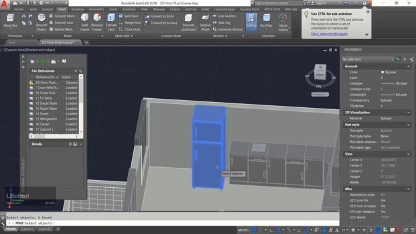
Task: Click the green Refresh icon in External References
Action: click(x=43, y=62)
